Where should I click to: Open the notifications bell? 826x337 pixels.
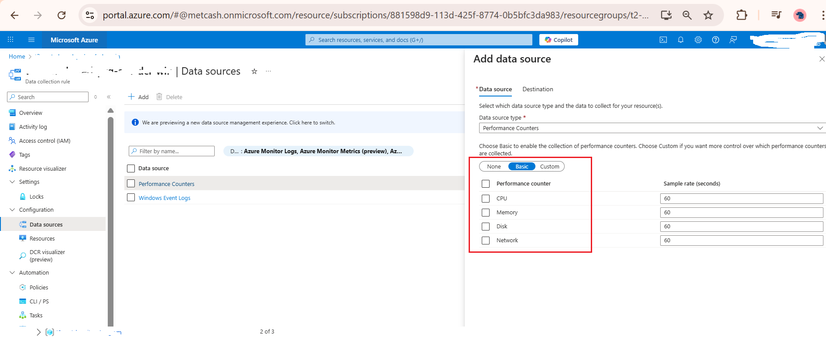coord(681,40)
